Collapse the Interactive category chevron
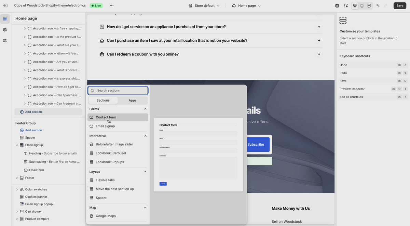This screenshot has width=410, height=226. (145, 136)
